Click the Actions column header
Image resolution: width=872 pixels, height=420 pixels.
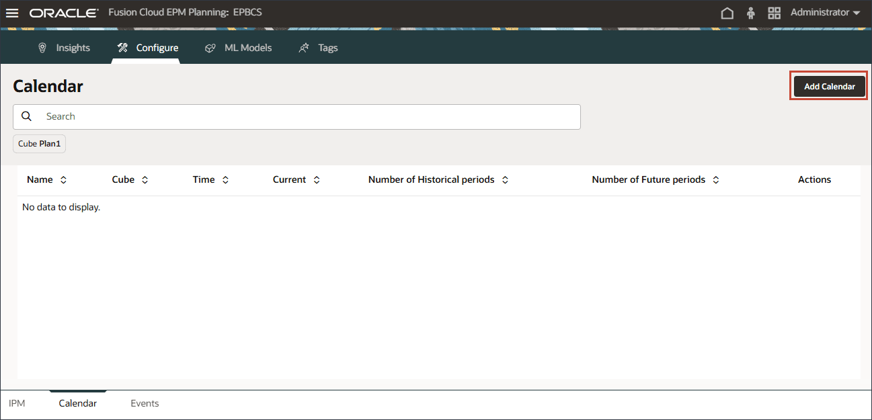click(814, 179)
